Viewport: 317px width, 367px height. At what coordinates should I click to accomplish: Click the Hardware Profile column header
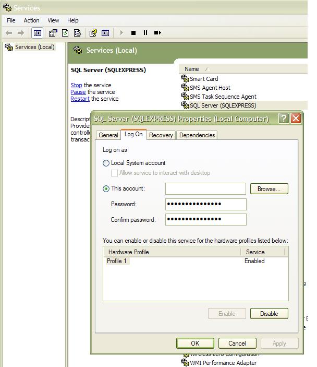click(x=172, y=252)
